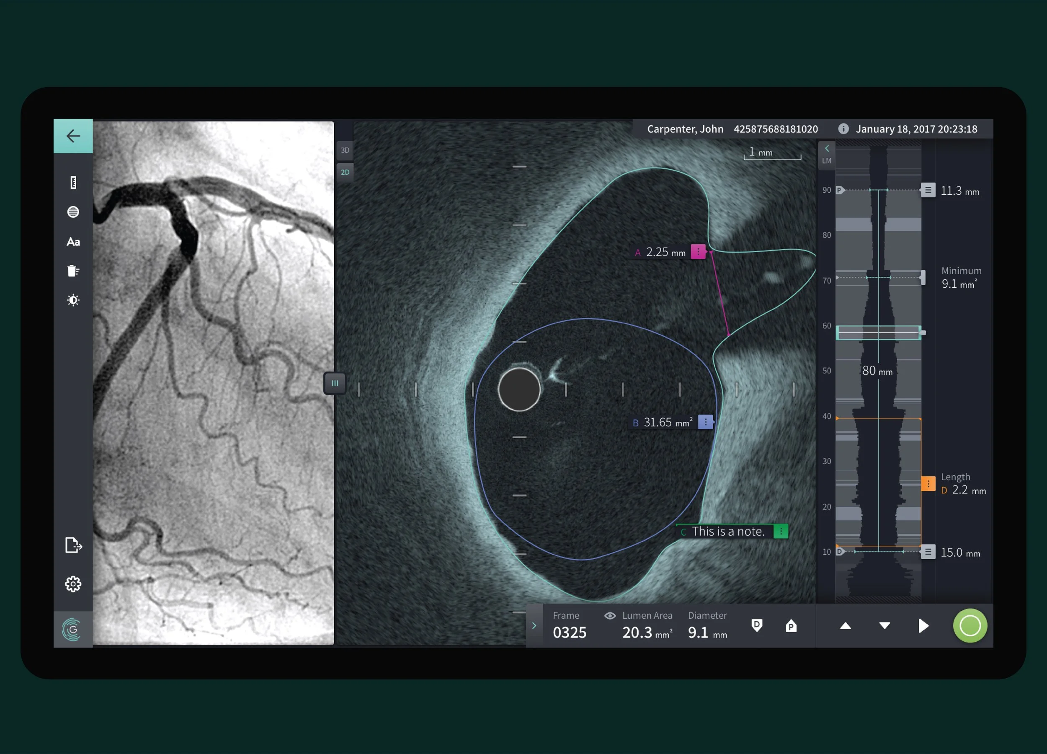Click the current frame marker on the longitudinal view
The image size is (1047, 754).
[x=878, y=333]
